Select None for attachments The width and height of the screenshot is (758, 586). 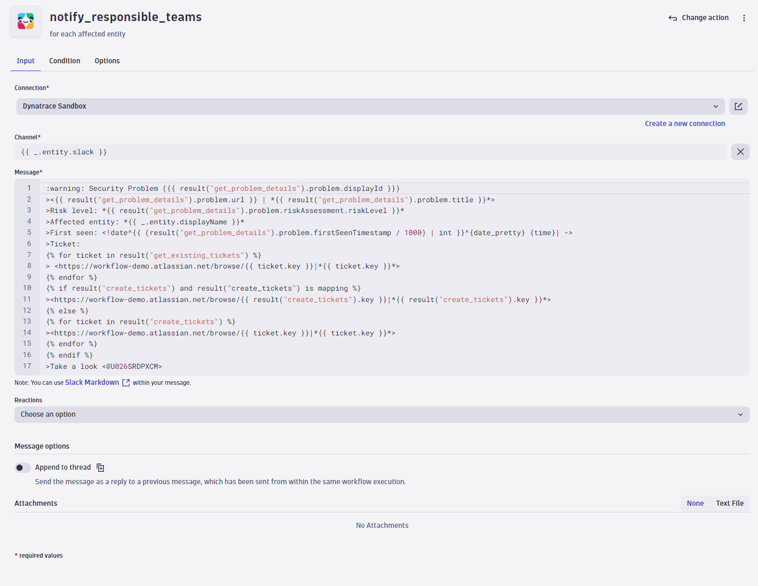coord(695,503)
